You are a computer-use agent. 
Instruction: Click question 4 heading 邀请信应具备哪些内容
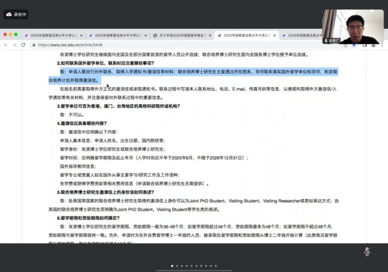pos(82,123)
